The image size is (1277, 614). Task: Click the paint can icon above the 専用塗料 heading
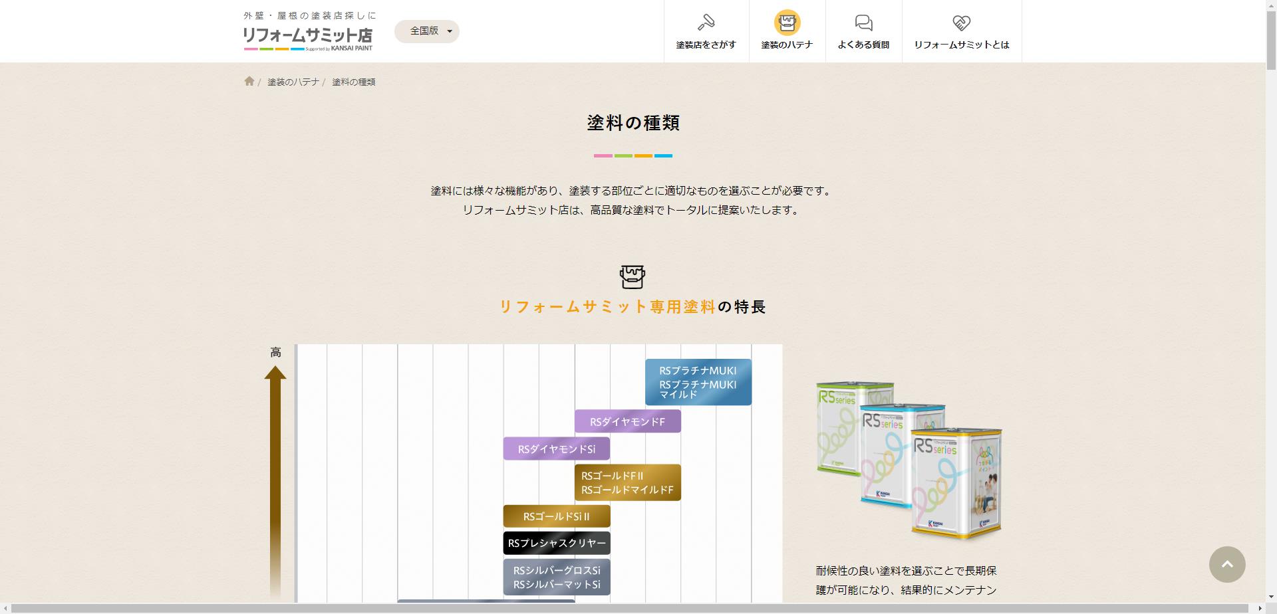(x=632, y=277)
